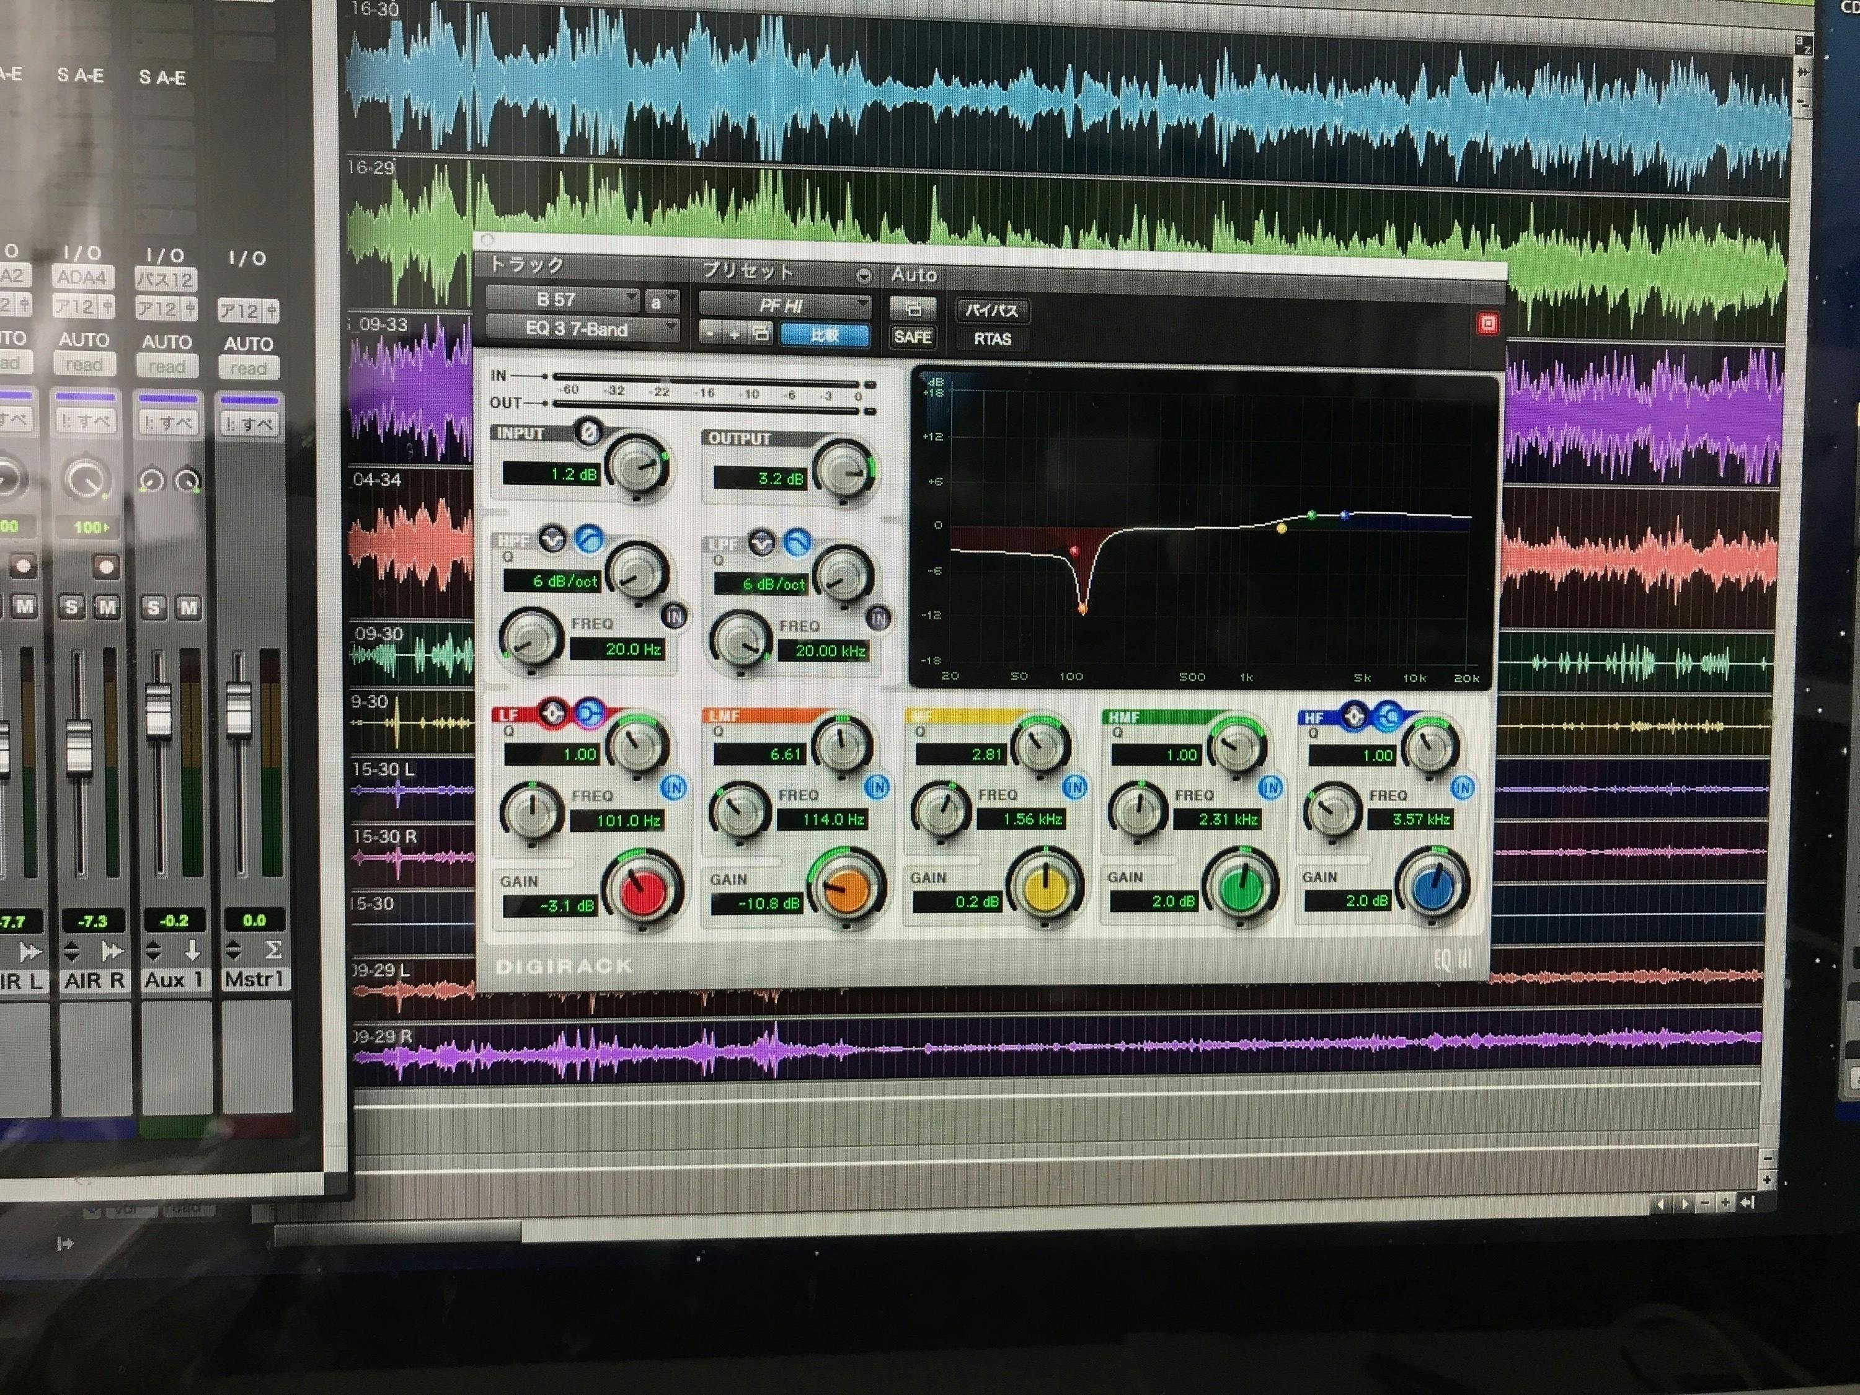Screen dimensions: 1860x1395
Task: Click the orange LMF node on EQ graph
Action: coord(1082,608)
